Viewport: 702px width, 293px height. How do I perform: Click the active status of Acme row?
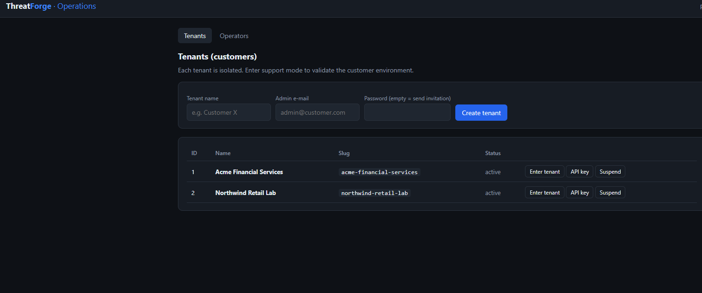pos(493,172)
